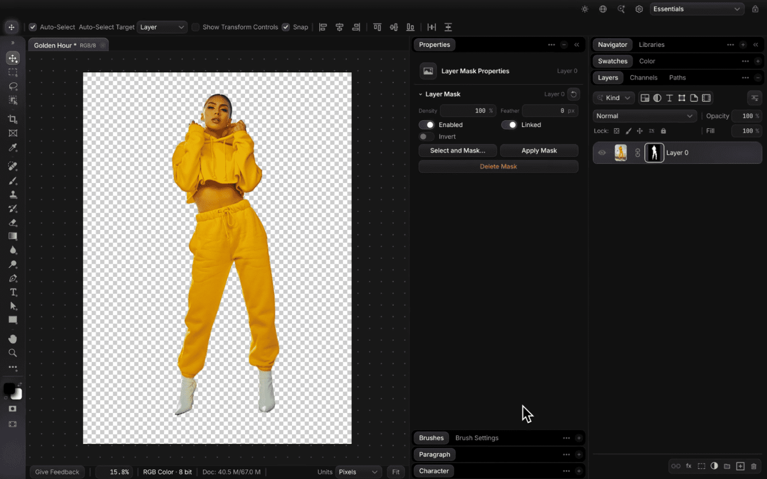Screen dimensions: 767x479
Task: Select the Move tool in toolbar
Action: [13, 58]
